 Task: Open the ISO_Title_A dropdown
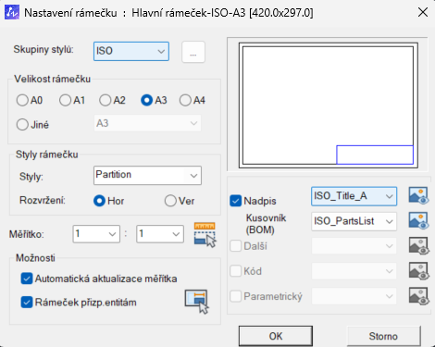tap(354, 196)
